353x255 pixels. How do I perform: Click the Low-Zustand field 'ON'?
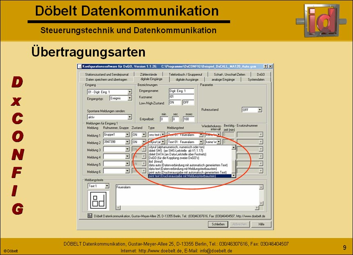coord(175,103)
